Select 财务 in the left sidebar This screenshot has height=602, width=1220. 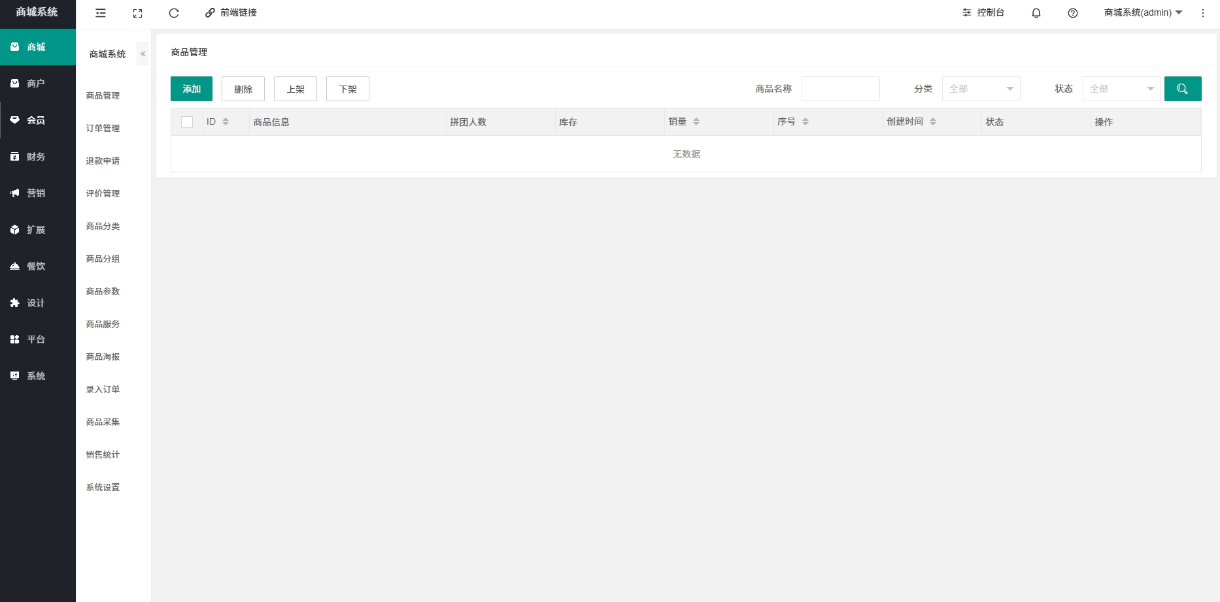pos(38,157)
